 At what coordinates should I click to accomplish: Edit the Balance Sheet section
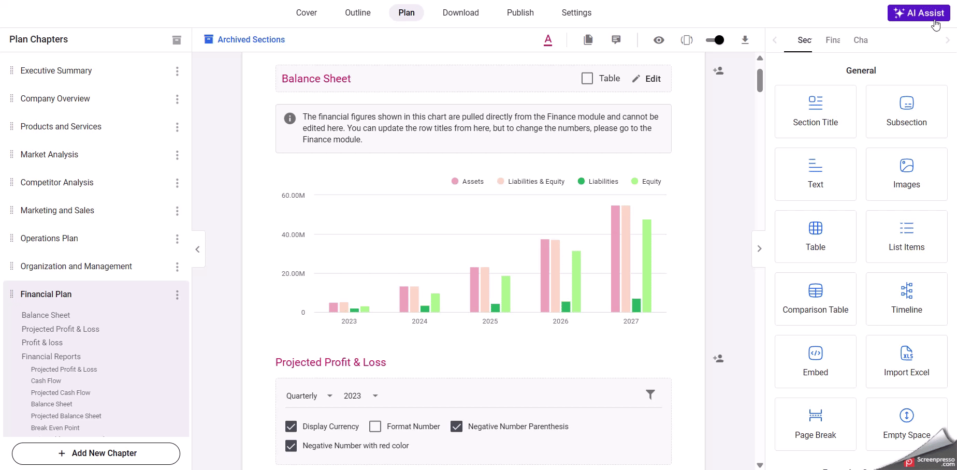pos(646,79)
